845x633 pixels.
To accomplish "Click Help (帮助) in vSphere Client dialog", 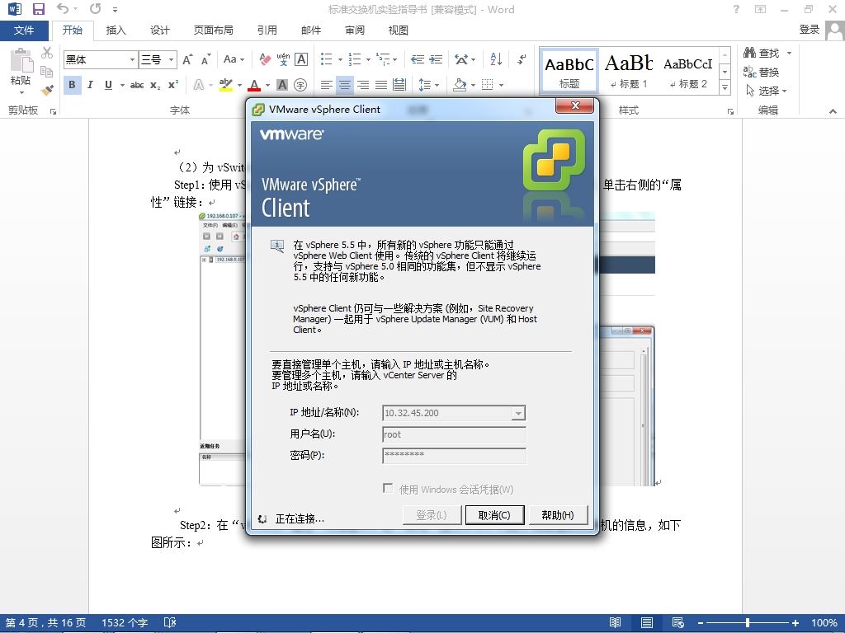I will 558,515.
